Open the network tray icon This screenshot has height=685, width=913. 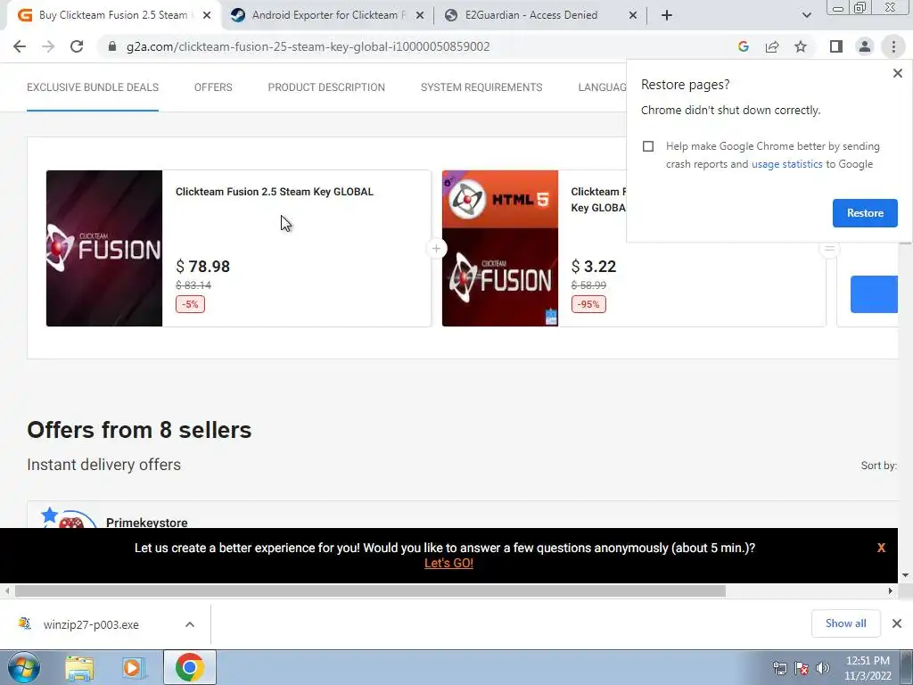pos(779,669)
